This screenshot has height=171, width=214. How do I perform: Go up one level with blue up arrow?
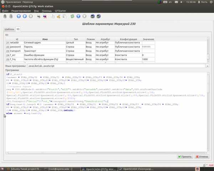click(x=18, y=16)
